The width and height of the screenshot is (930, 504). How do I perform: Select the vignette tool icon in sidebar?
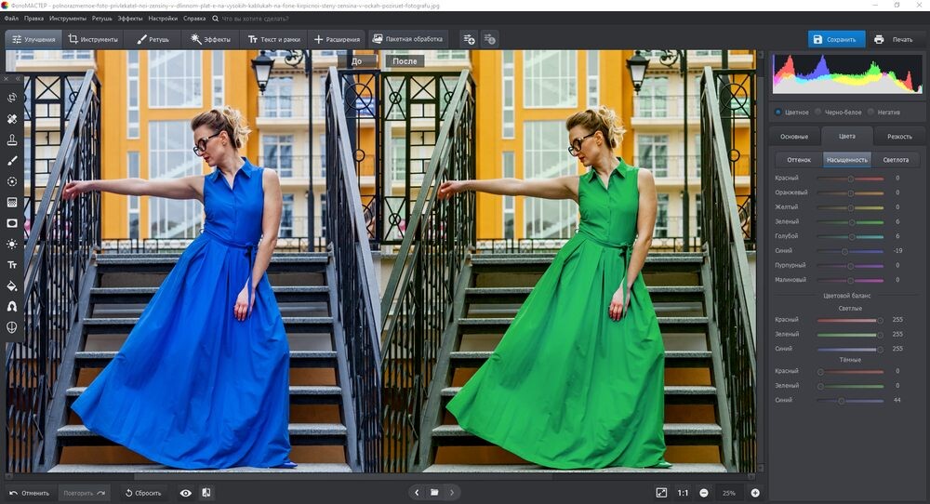click(x=12, y=223)
